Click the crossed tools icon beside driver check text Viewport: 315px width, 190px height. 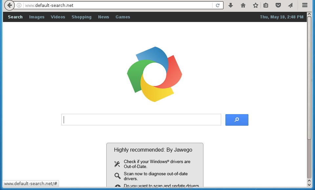[x=117, y=163]
